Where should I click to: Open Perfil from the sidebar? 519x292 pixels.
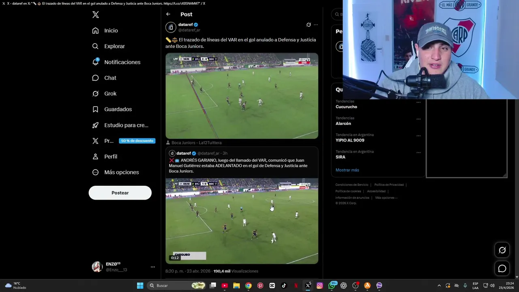pyautogui.click(x=105, y=157)
